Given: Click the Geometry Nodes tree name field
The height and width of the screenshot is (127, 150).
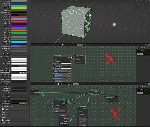Looking at the screenshot, I should [x=66, y=84].
